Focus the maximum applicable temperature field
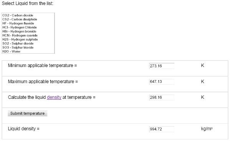The image size is (230, 141). [x=162, y=82]
